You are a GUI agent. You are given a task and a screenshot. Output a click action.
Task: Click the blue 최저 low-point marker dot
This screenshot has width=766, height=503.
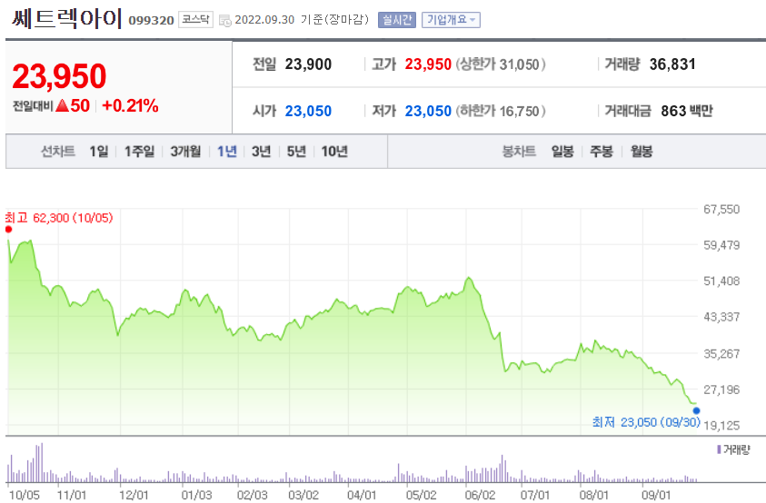(x=696, y=410)
